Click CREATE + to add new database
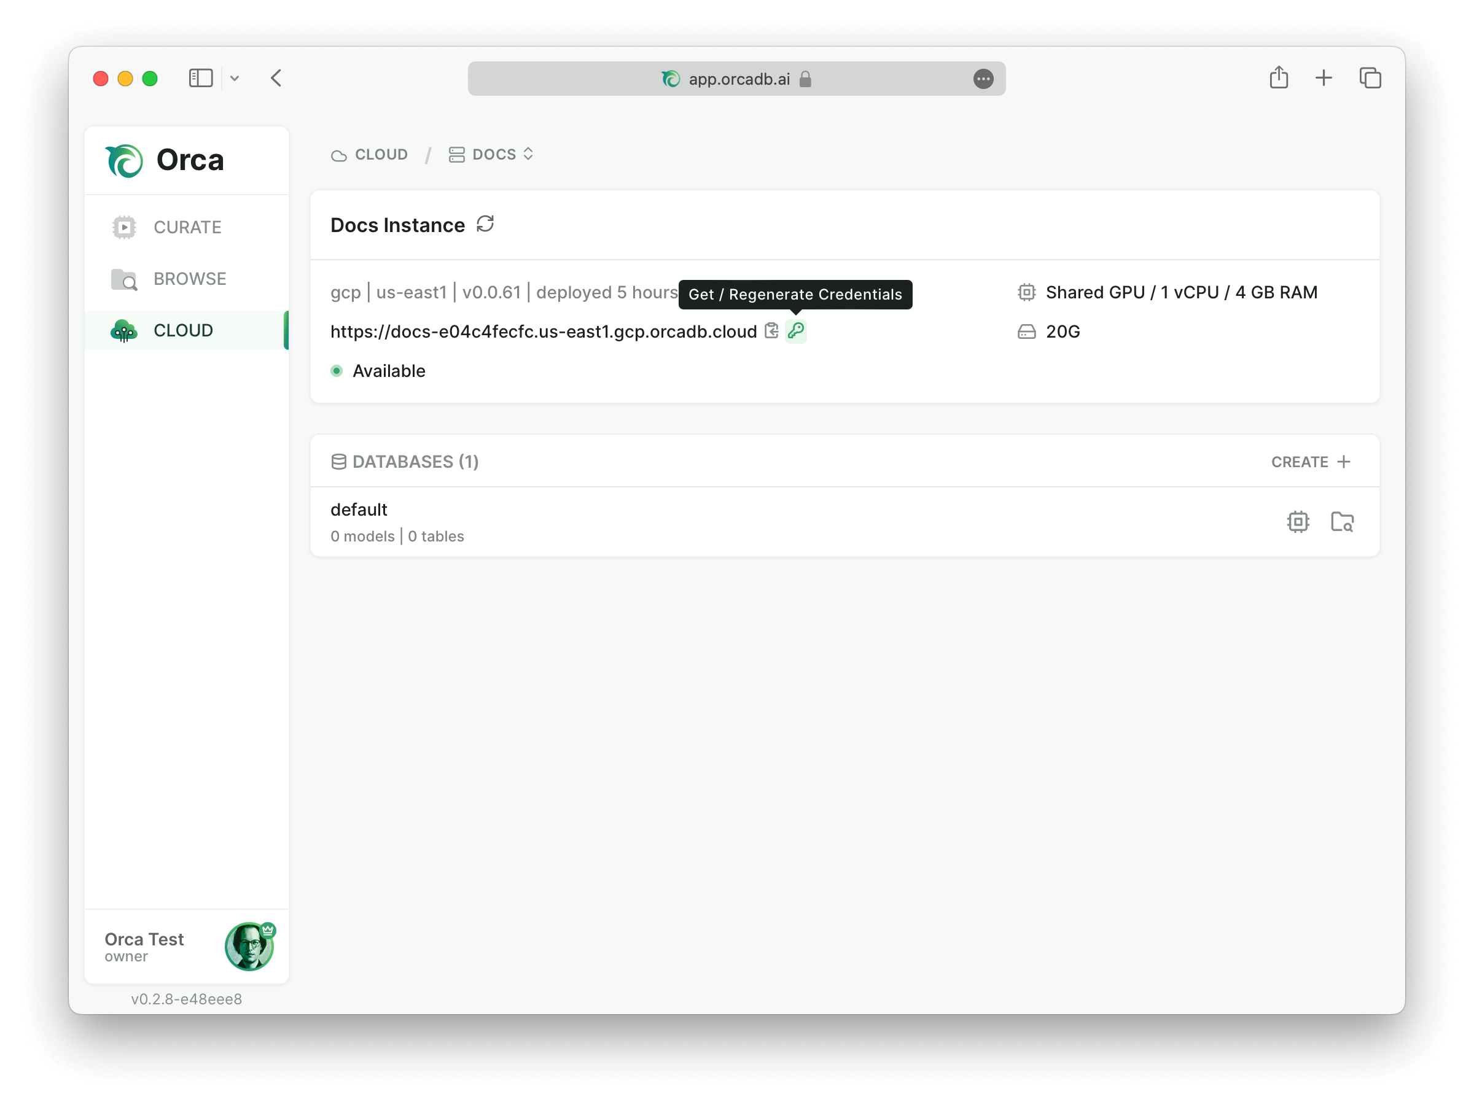Viewport: 1474px width, 1105px height. (x=1311, y=462)
